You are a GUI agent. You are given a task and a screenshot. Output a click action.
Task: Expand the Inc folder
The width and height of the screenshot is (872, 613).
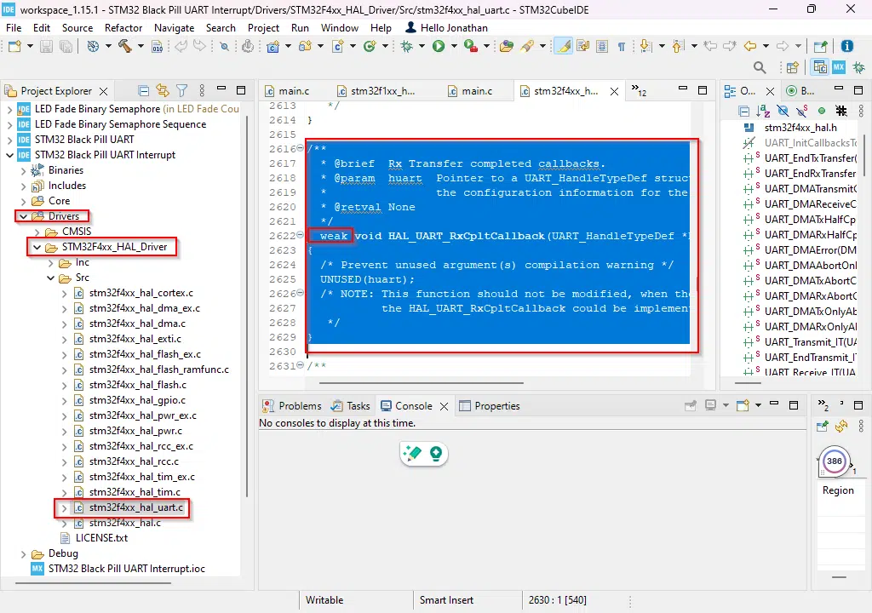(x=50, y=262)
